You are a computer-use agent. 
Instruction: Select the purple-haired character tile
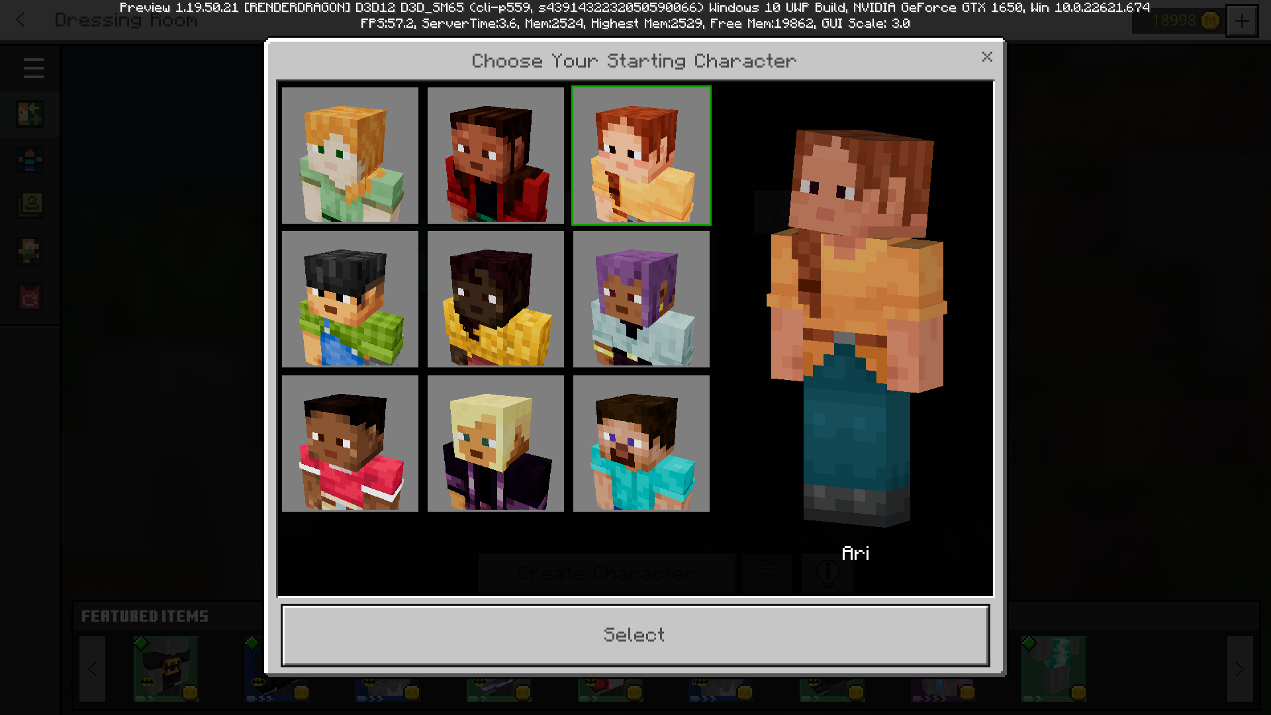coord(641,299)
